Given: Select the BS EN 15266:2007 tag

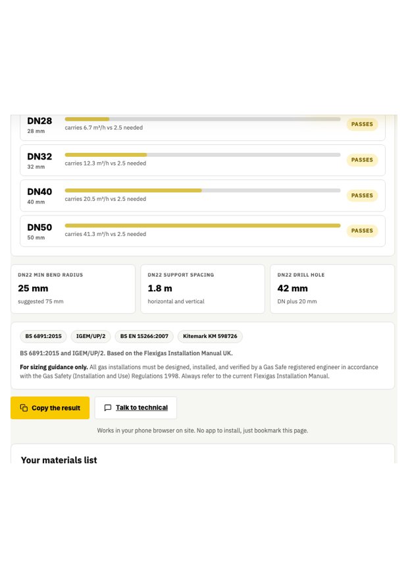Looking at the screenshot, I should [x=144, y=336].
